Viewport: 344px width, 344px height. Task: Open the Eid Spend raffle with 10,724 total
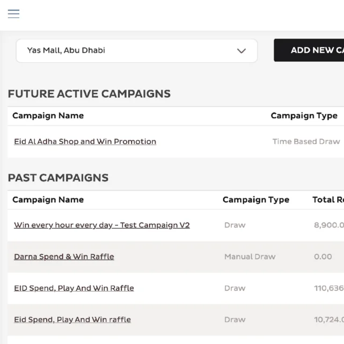72,320
